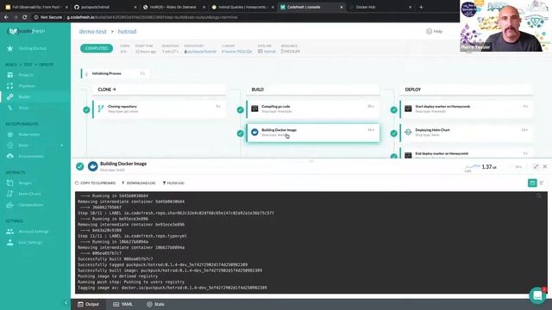Viewport: 552px width, 310px height.
Task: Click Download Log
Action: pos(138,183)
